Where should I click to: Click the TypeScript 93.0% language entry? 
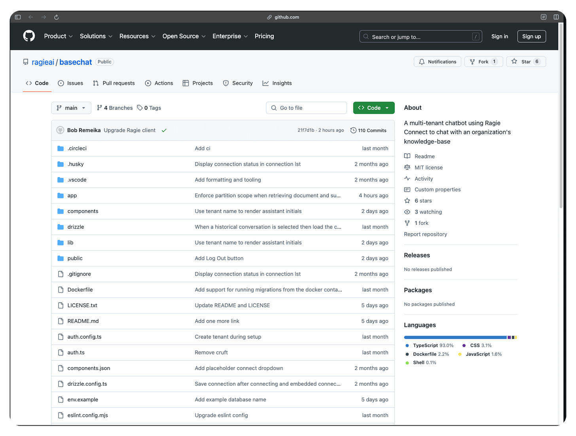tap(429, 345)
